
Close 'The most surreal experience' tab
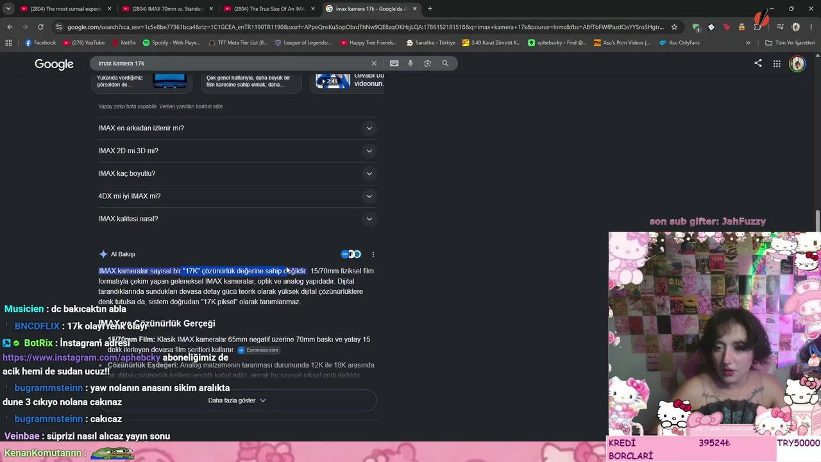click(109, 9)
